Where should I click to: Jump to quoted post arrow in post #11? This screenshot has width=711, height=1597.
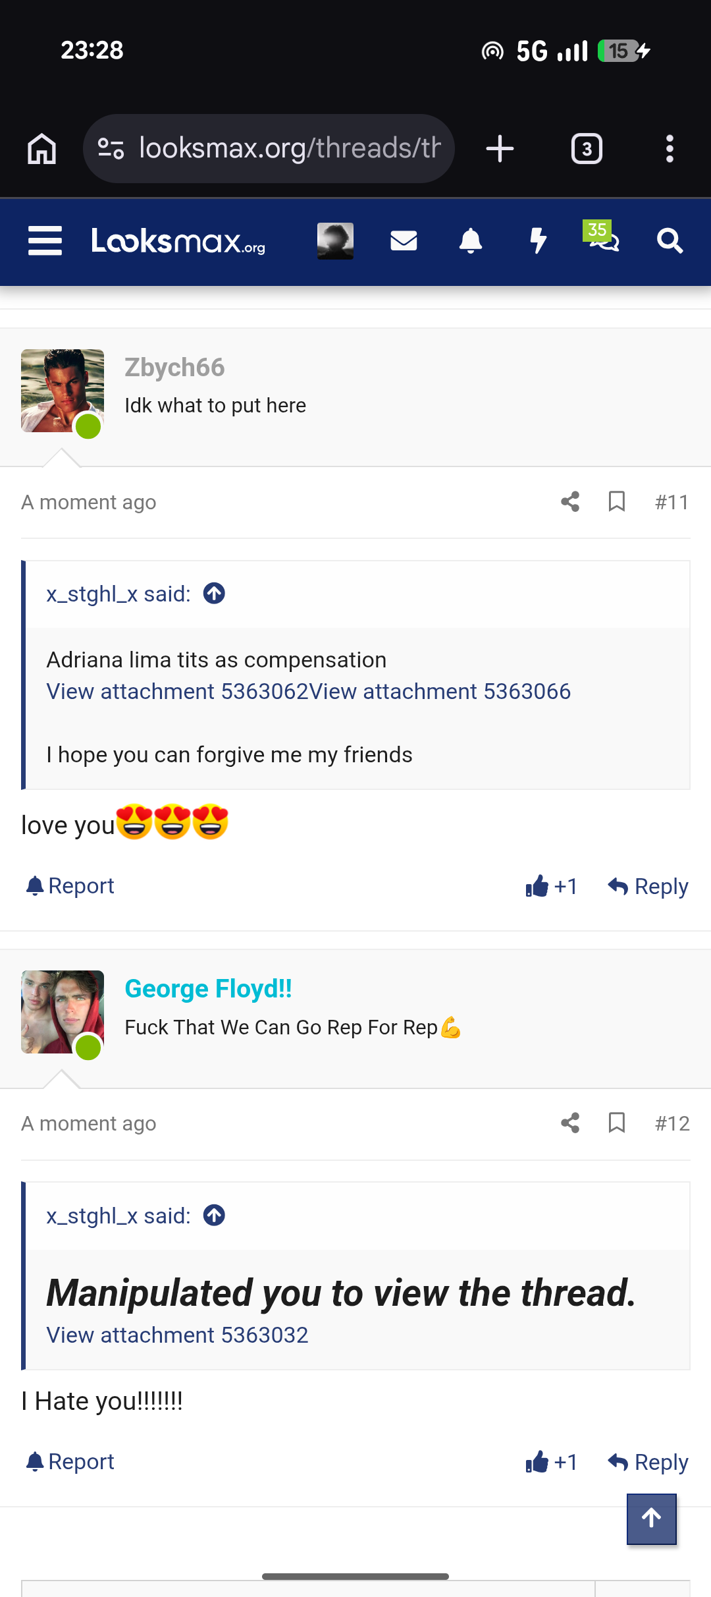(x=214, y=594)
